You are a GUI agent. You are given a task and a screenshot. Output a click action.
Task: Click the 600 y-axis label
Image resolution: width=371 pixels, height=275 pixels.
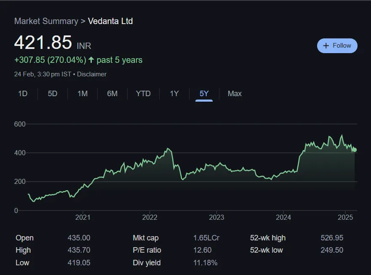20,124
